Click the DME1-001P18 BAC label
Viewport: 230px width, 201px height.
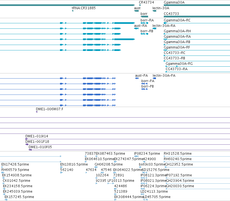37,142
